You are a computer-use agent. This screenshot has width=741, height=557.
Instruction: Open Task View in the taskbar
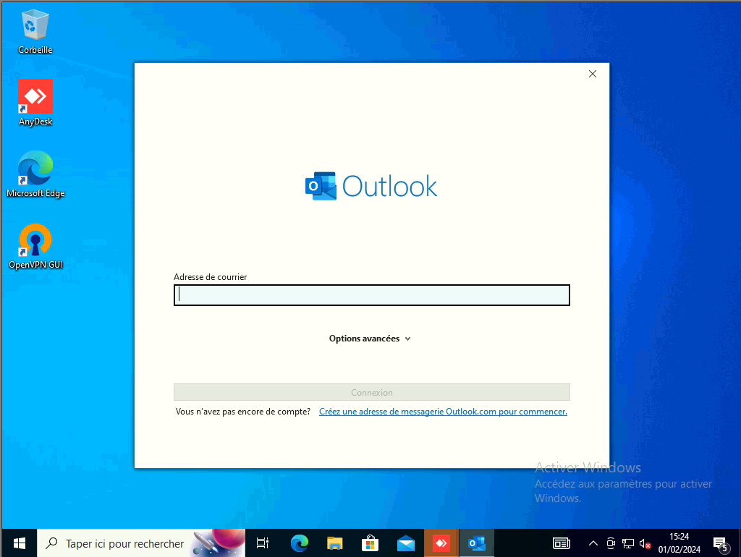[262, 543]
